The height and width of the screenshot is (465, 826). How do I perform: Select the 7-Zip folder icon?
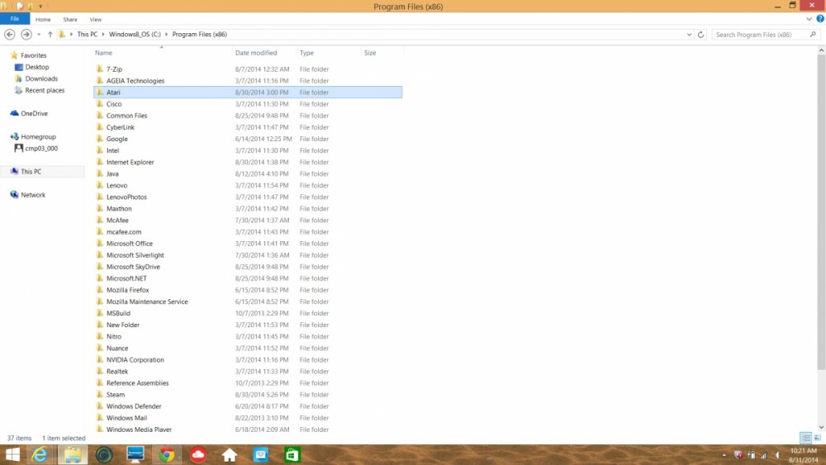[100, 69]
